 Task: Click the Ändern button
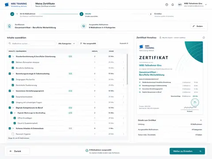(x=197, y=26)
